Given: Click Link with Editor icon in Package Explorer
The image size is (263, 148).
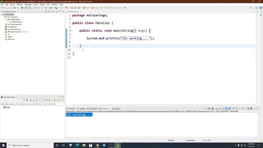Looking at the screenshot, I should tap(49, 12).
